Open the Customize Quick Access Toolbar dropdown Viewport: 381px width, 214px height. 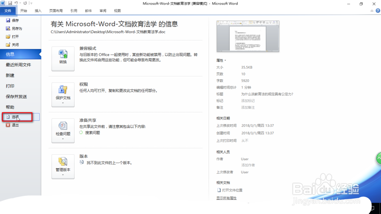(31, 3)
